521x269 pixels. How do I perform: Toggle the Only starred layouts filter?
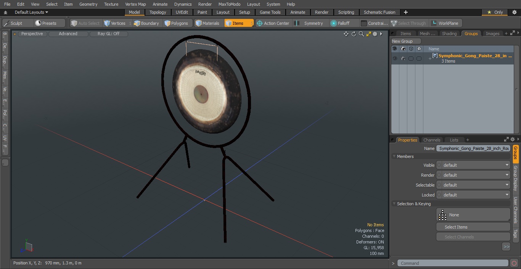(495, 12)
